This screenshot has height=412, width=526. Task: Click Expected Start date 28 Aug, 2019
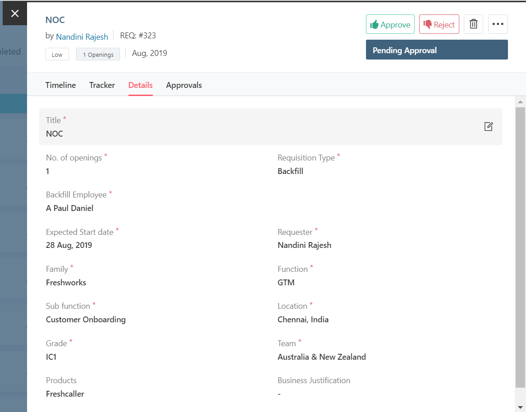[x=69, y=245]
